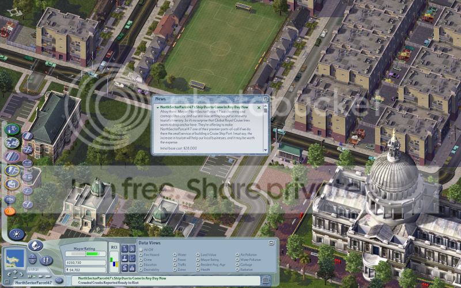
Task: Open the Advisors panel icon
Action: [x=124, y=258]
